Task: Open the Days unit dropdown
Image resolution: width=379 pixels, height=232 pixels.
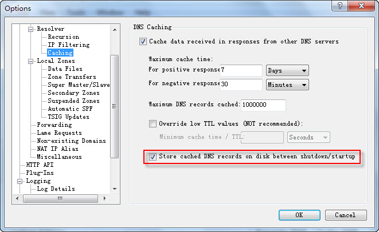Action: pos(287,70)
